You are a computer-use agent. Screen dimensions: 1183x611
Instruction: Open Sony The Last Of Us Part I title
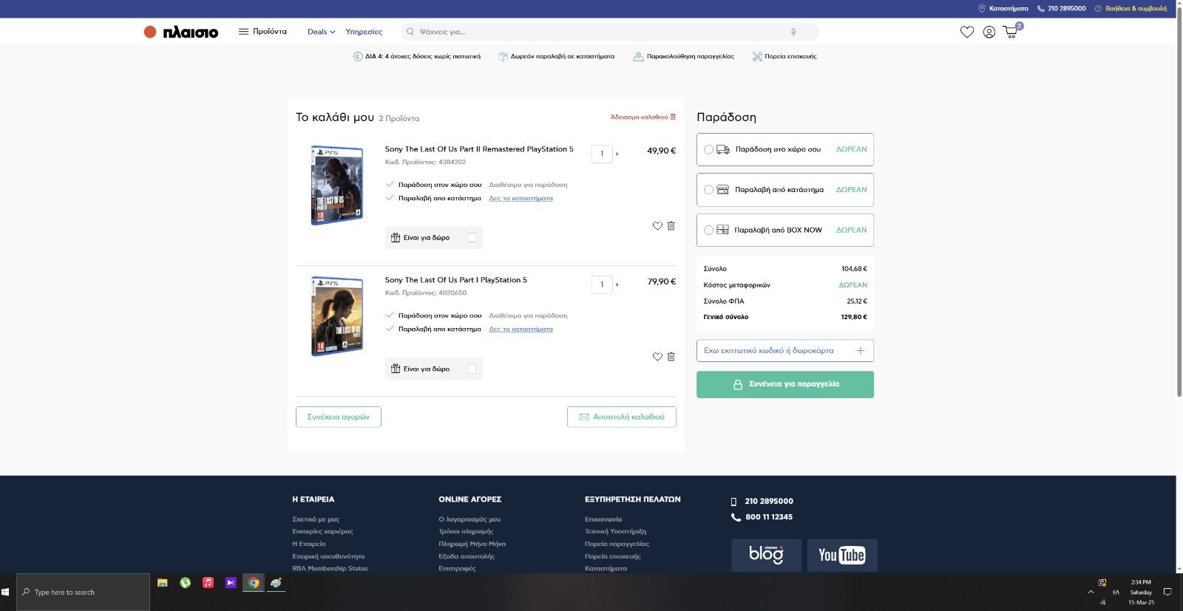pos(456,280)
